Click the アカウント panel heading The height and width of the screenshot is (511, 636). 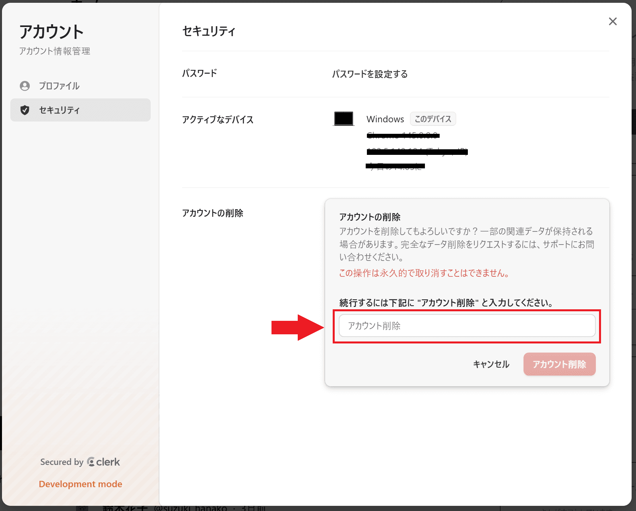52,31
